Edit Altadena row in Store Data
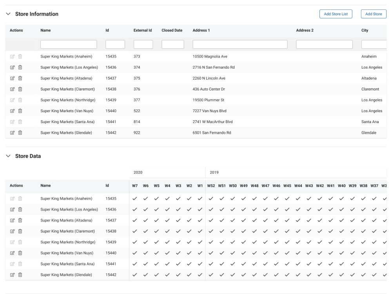 point(12,220)
